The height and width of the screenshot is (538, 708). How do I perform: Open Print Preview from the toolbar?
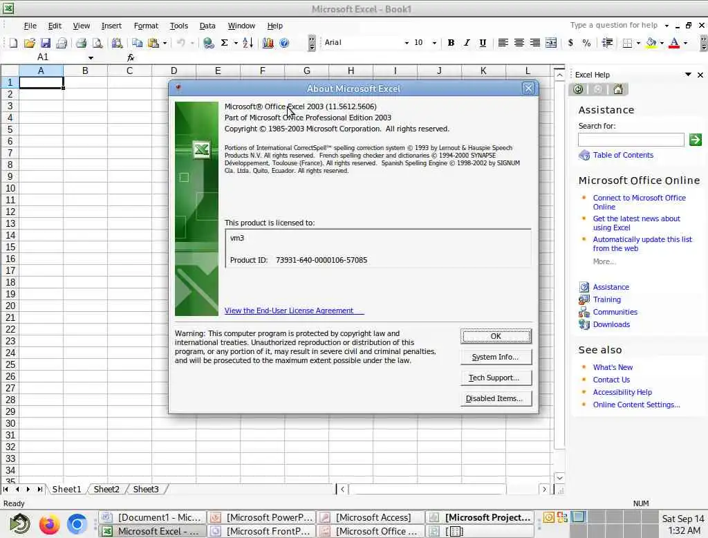(97, 43)
